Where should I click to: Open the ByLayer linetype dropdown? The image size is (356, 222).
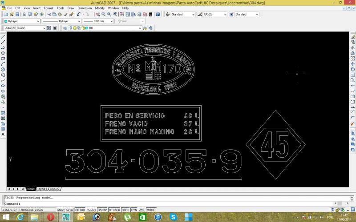click(61, 21)
